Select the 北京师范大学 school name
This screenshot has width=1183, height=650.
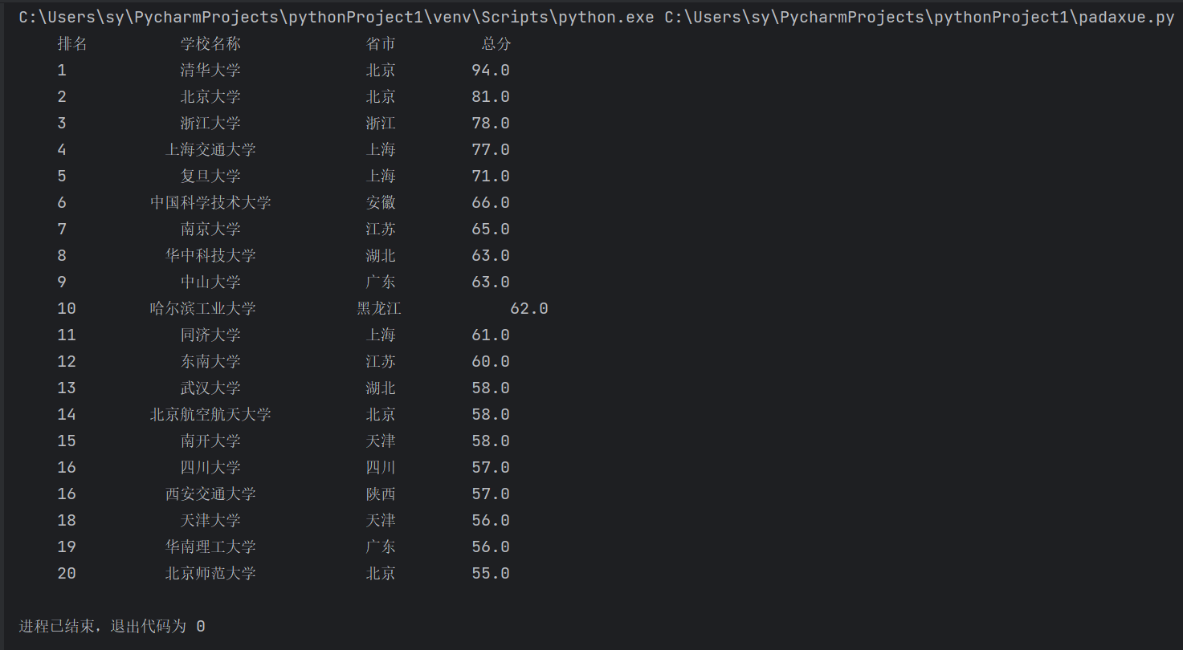pyautogui.click(x=210, y=574)
